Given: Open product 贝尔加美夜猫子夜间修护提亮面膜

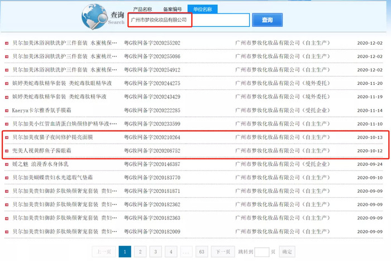Looking at the screenshot, I should [x=53, y=137].
